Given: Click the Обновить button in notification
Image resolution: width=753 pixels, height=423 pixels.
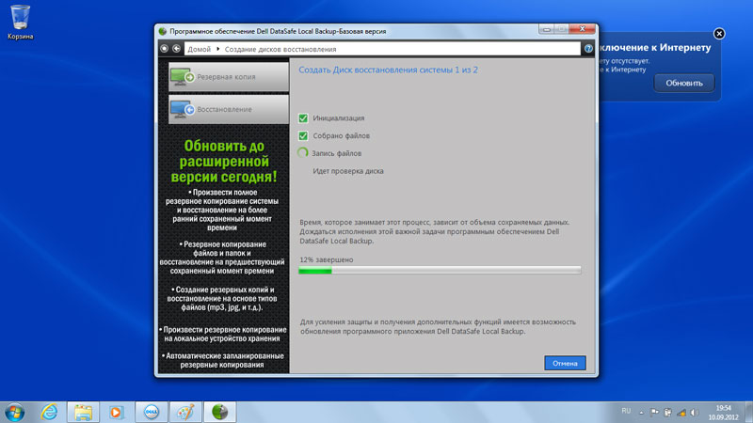Looking at the screenshot, I should (x=684, y=83).
